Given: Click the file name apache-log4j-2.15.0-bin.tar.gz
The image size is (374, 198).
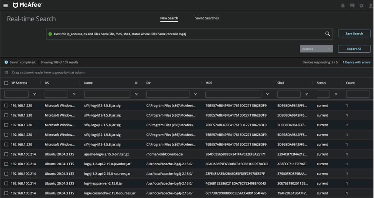Looking at the screenshot, I should (106, 154).
